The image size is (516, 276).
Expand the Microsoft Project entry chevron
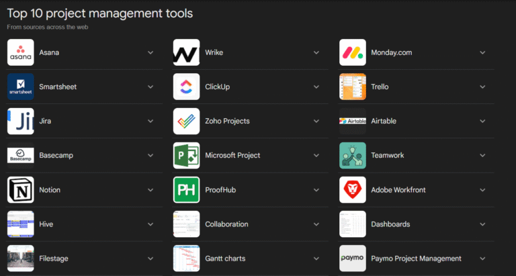316,155
